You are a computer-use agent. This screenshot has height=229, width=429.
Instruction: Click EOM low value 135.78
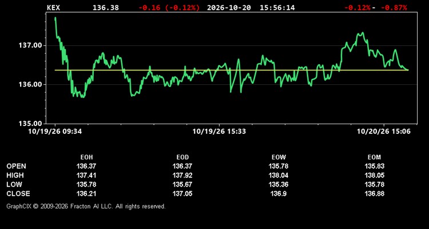374,184
